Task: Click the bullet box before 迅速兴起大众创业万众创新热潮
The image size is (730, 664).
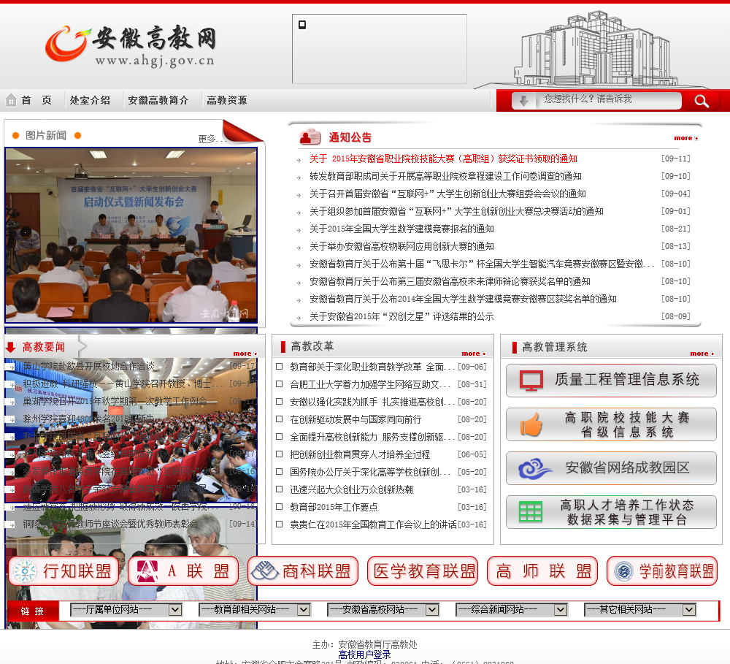Action: point(280,489)
